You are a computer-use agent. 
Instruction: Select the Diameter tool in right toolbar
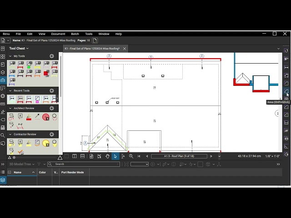pyautogui.click(x=286, y=139)
